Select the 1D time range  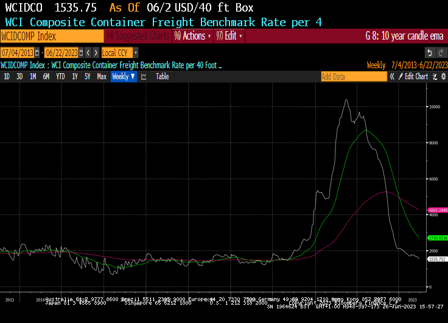click(x=7, y=76)
